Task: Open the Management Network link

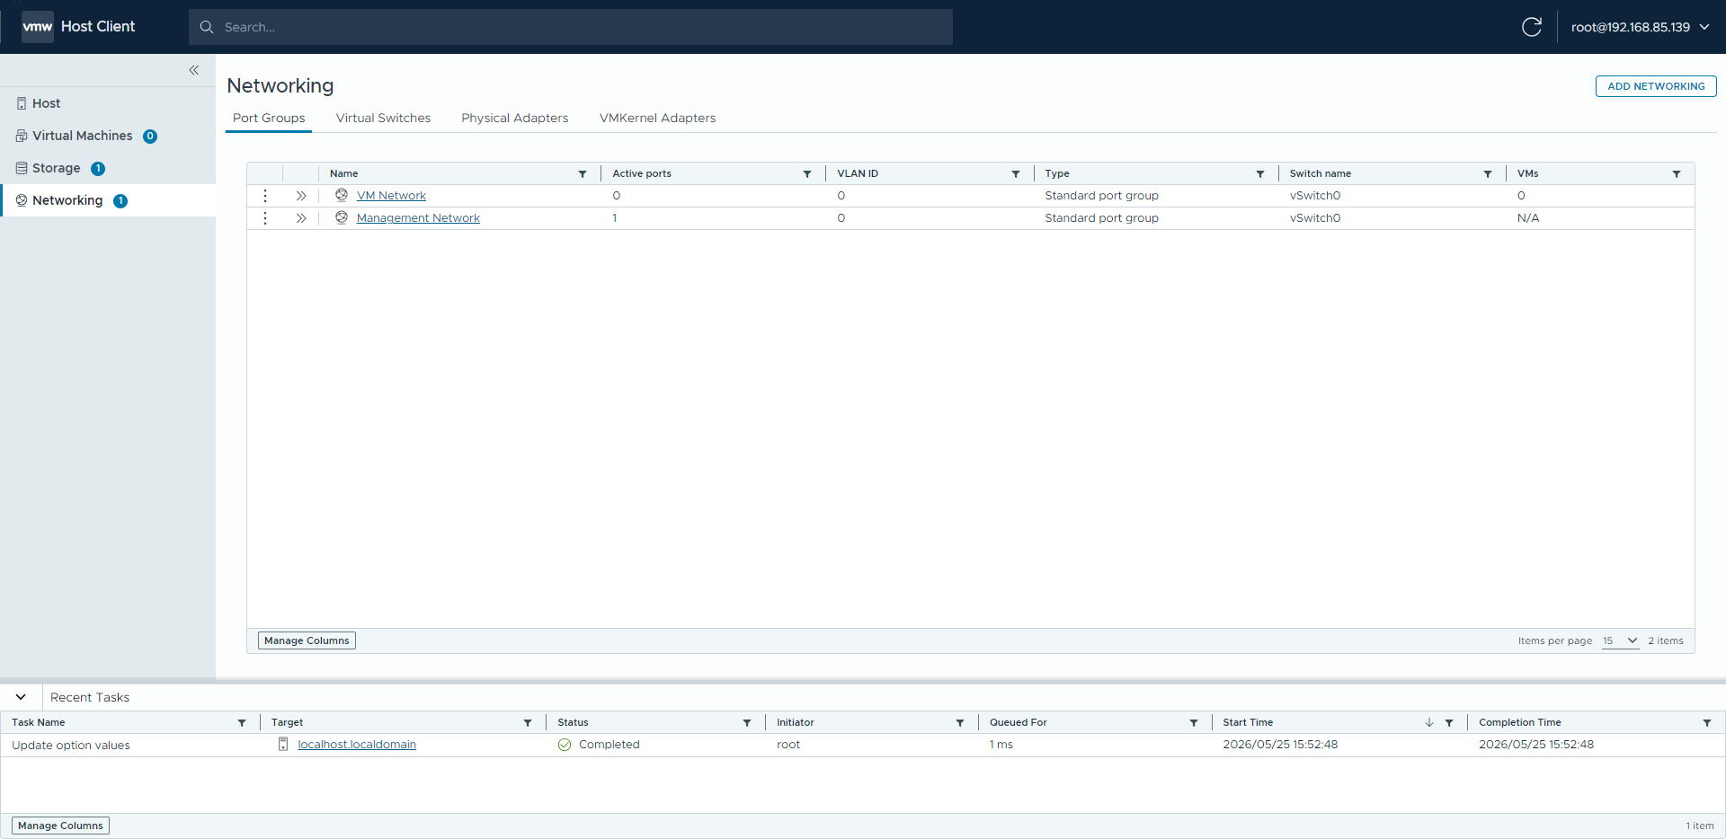Action: 418,218
